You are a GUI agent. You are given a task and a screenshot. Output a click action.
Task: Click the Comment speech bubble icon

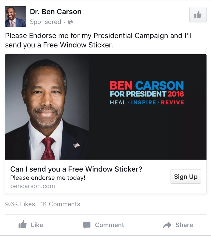(87, 225)
